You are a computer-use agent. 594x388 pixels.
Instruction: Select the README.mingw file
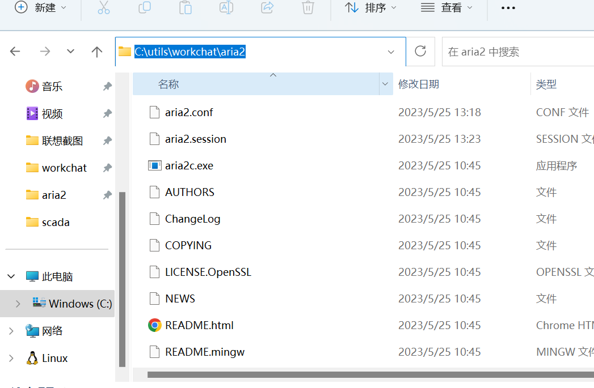[x=205, y=352]
